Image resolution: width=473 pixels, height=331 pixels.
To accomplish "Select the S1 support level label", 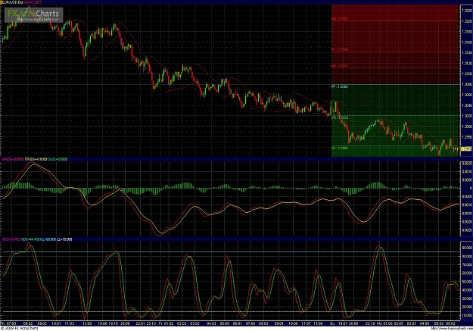I will (339, 148).
